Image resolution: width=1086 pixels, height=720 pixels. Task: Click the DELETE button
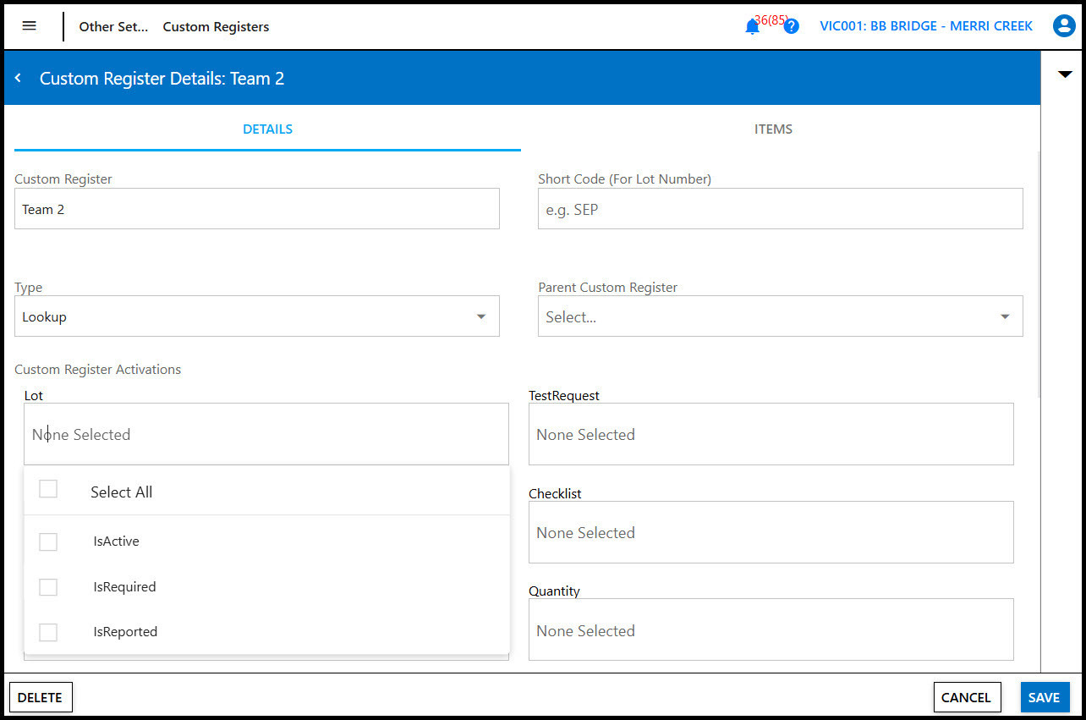pos(41,697)
